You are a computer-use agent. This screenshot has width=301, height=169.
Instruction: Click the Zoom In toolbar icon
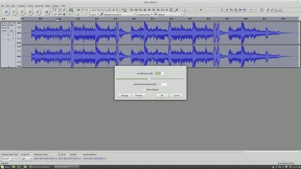tap(268, 10)
